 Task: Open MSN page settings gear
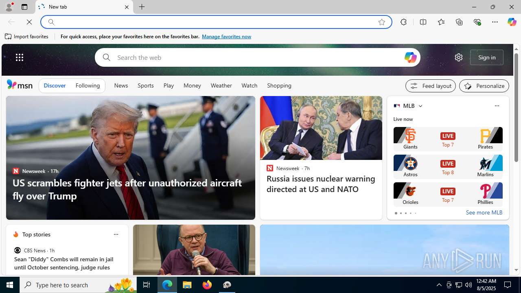[459, 57]
